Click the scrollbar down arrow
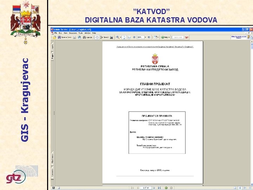The image size is (253, 190). 252,184
